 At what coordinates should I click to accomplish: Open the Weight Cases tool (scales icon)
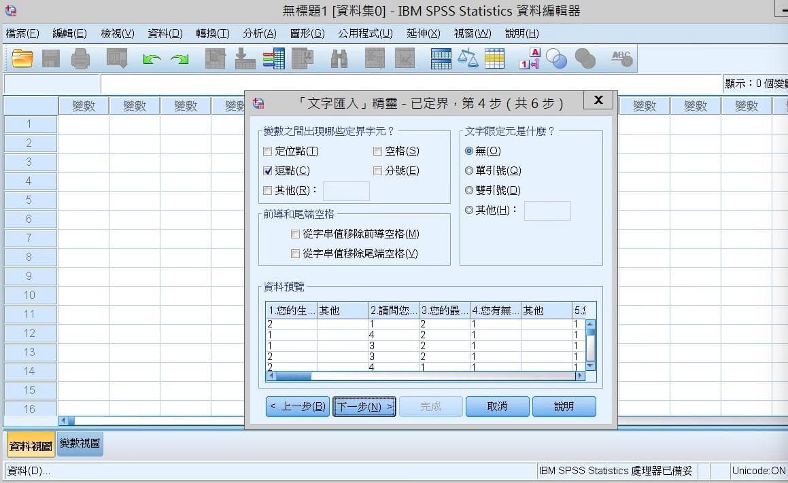[468, 59]
